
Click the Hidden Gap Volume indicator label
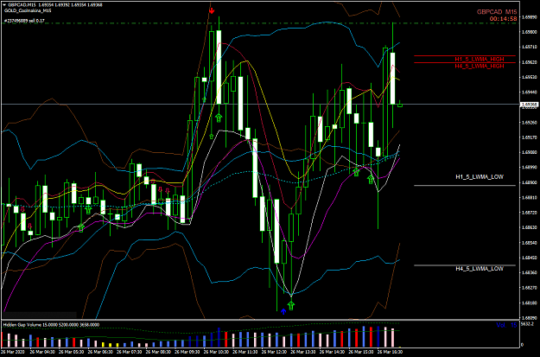pyautogui.click(x=51, y=325)
